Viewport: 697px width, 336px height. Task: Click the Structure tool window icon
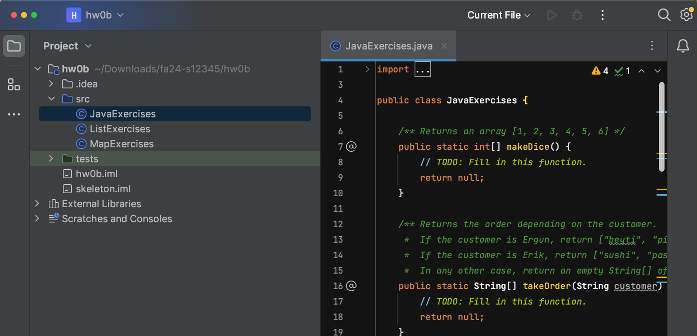point(13,84)
